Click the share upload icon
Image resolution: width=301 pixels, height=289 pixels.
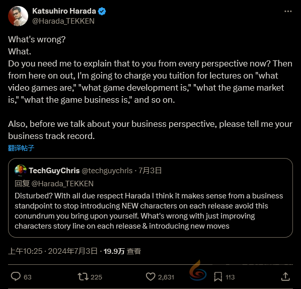(x=285, y=276)
